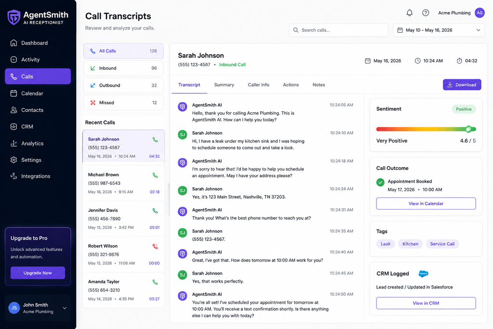Click "Lead created / Updated in Salesforce" text
Viewport: 493px width, 329px height.
pyautogui.click(x=415, y=287)
